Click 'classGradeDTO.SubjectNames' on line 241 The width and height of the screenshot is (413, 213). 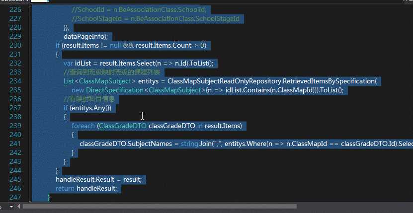(x=126, y=144)
